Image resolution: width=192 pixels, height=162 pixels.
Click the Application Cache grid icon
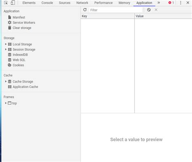coord(10,87)
